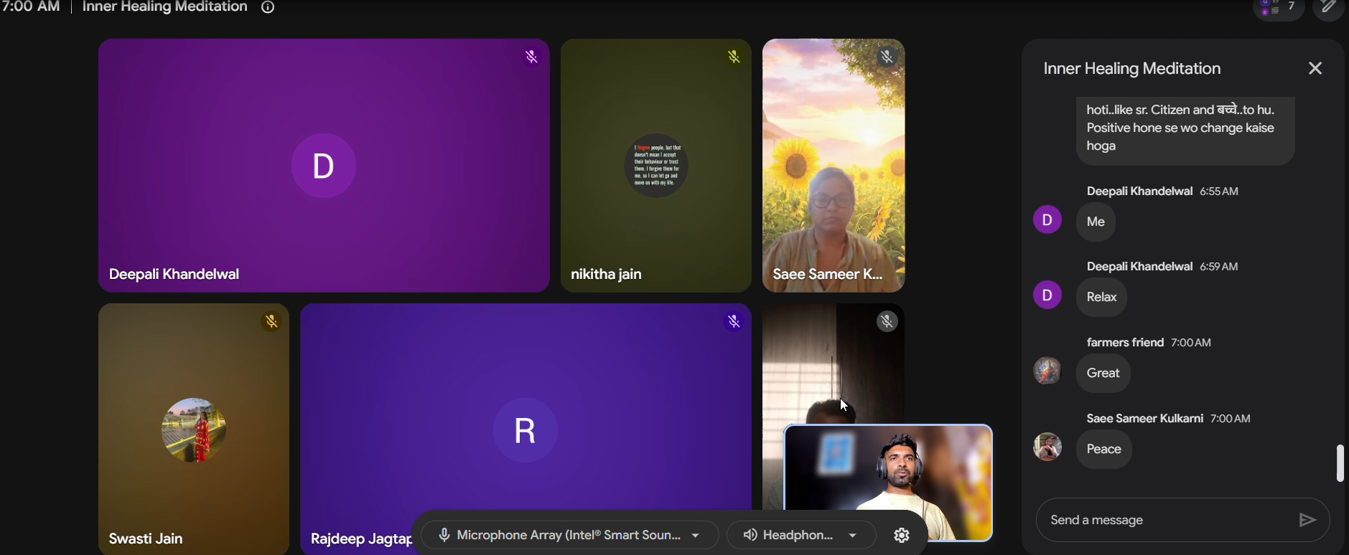Click the pen icon in the top-right corner
This screenshot has width=1349, height=555.
[1329, 9]
